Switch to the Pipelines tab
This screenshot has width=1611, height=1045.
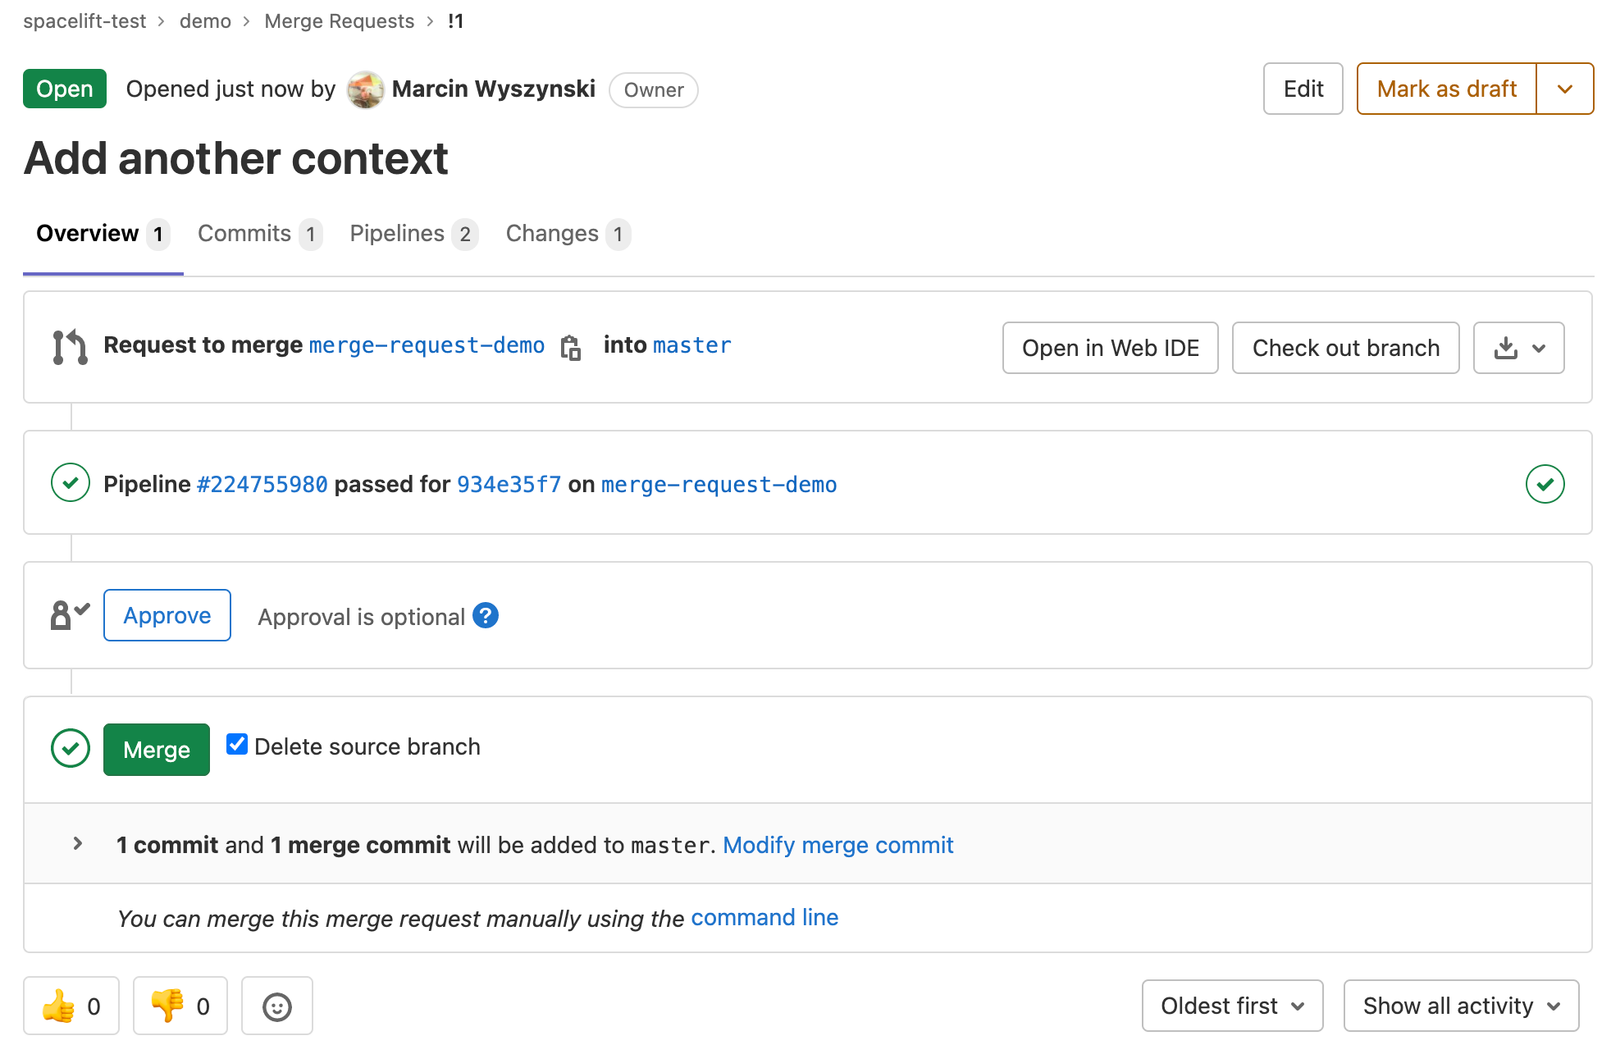point(413,234)
